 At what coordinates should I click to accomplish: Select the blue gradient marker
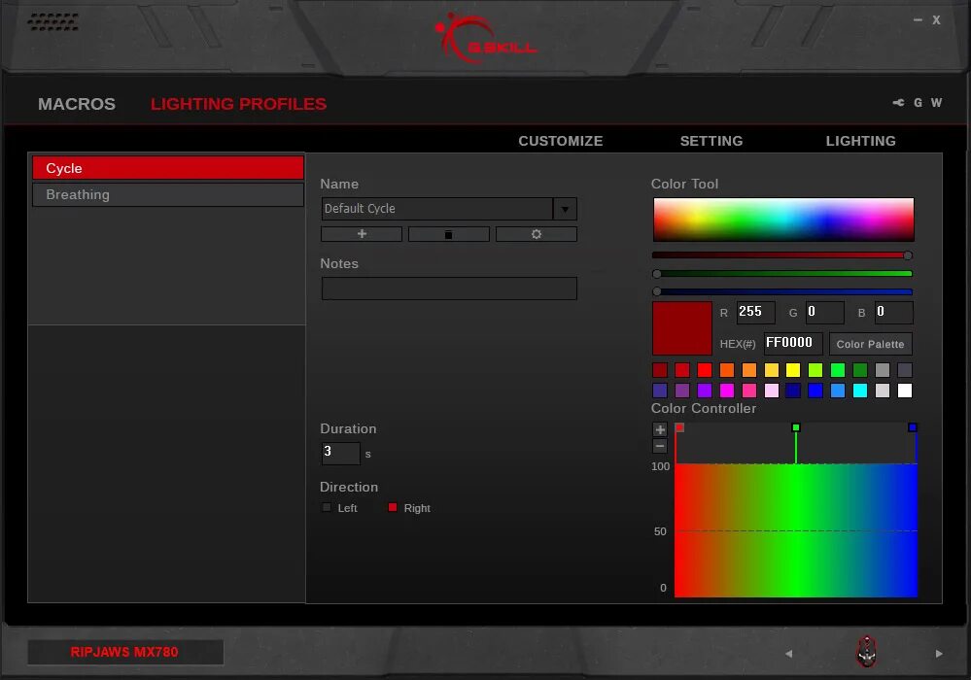click(912, 427)
